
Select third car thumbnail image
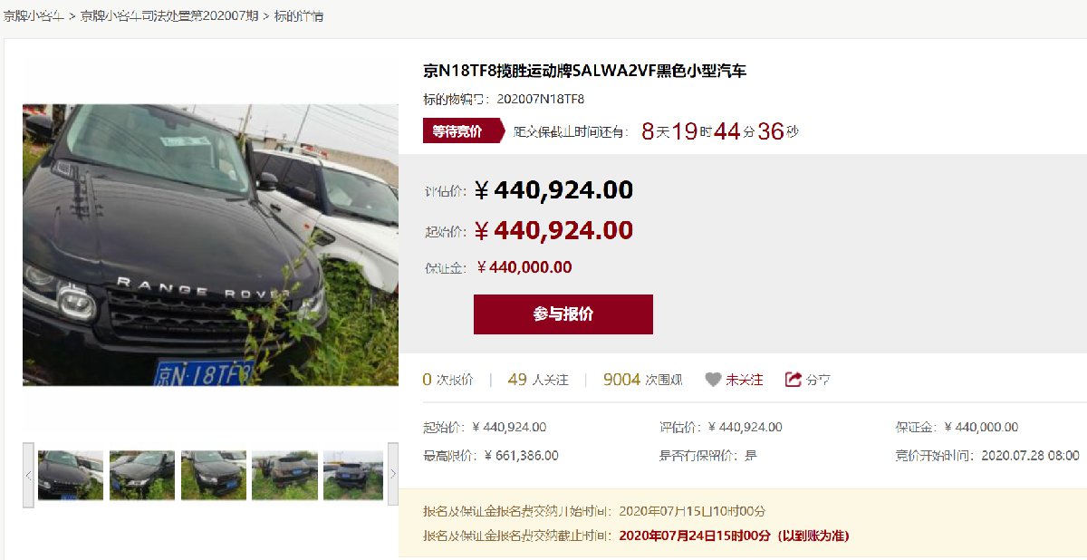tap(214, 475)
